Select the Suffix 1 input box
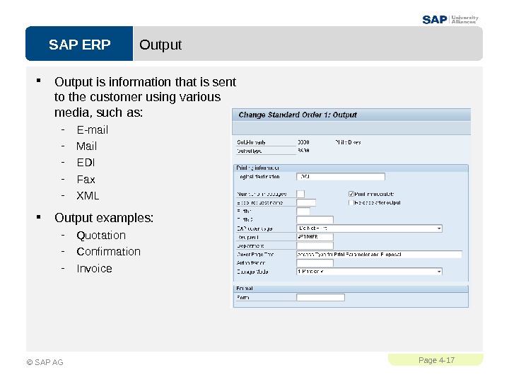Image resolution: width=509 pixels, height=382 pixels. [x=303, y=211]
